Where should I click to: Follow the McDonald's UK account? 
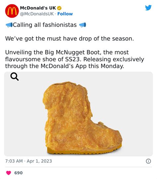(65, 14)
